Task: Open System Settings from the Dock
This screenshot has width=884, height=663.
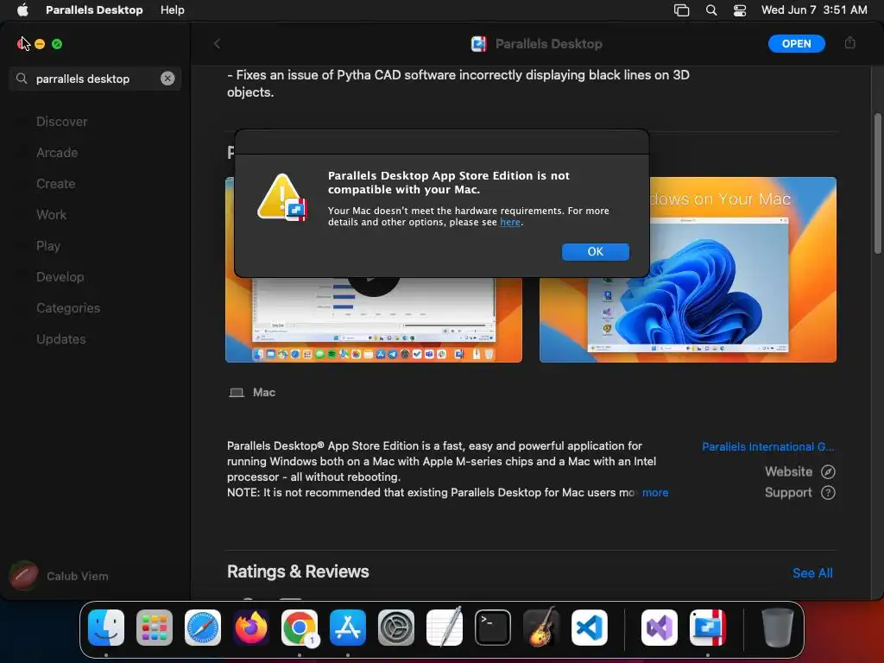Action: 395,628
